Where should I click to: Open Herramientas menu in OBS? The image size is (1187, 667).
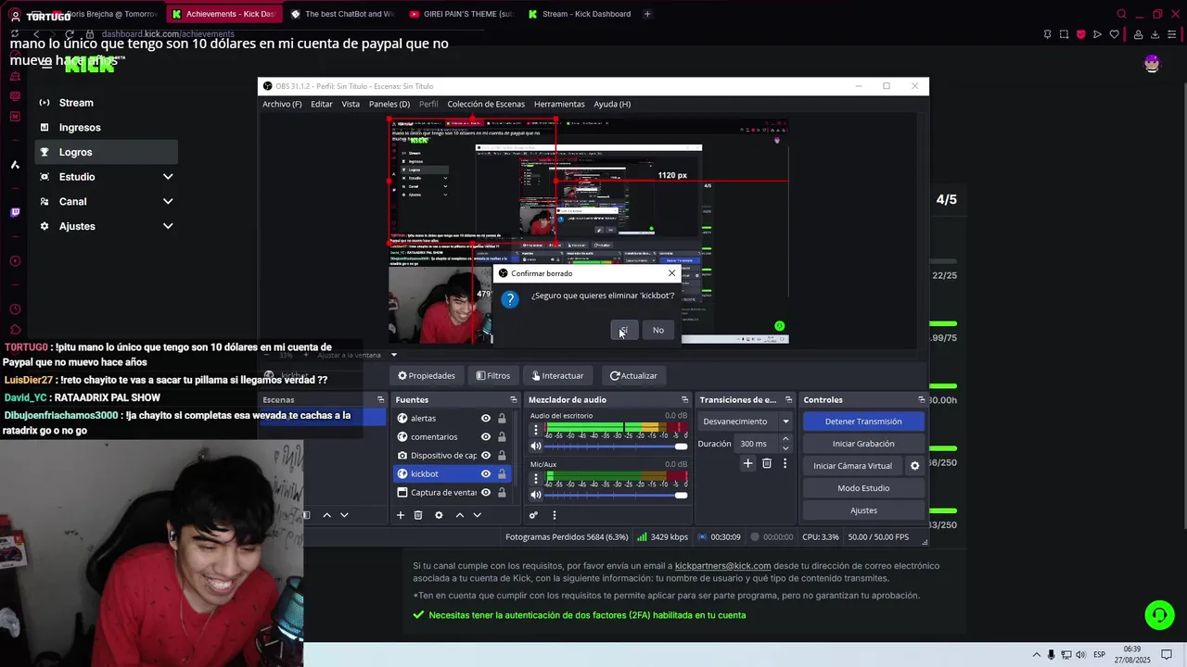pos(559,104)
